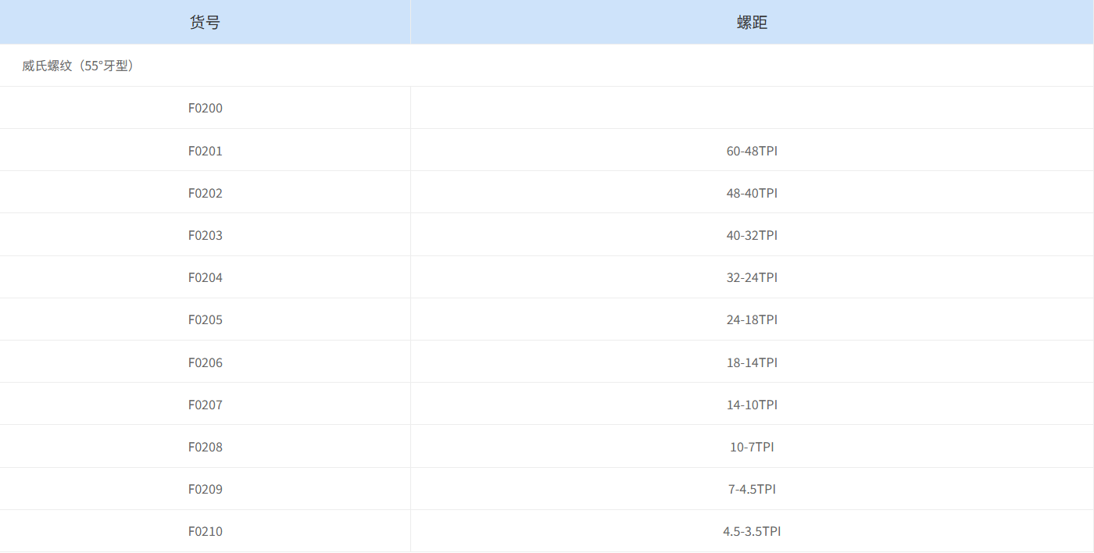Select the 7-4.5TPI pitch cell
Viewport: 1094px width, 553px height.
(x=752, y=489)
